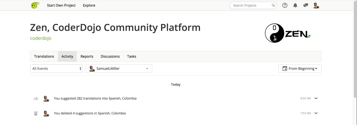Expand the 7:53 AM activity entry
The width and height of the screenshot is (357, 125).
316,113
